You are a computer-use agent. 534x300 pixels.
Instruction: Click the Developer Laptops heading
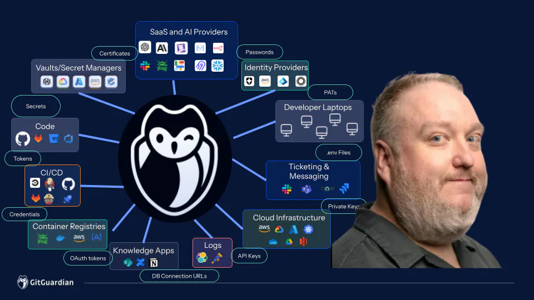pos(318,107)
